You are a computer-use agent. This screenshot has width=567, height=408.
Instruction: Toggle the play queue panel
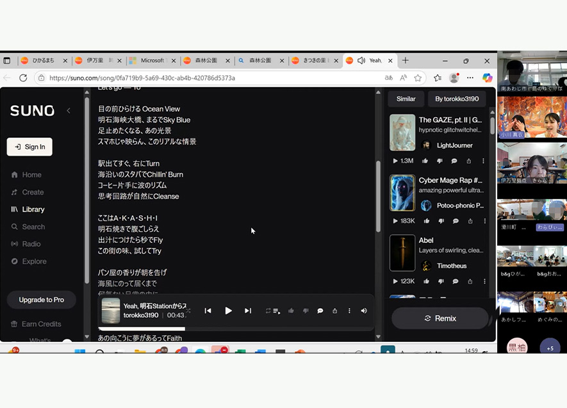point(276,311)
